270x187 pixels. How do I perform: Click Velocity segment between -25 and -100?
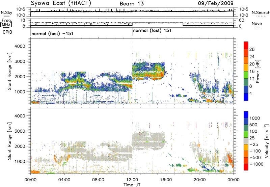point(246,148)
